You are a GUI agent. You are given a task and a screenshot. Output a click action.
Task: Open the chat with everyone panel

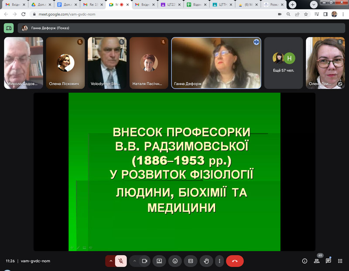click(x=328, y=261)
